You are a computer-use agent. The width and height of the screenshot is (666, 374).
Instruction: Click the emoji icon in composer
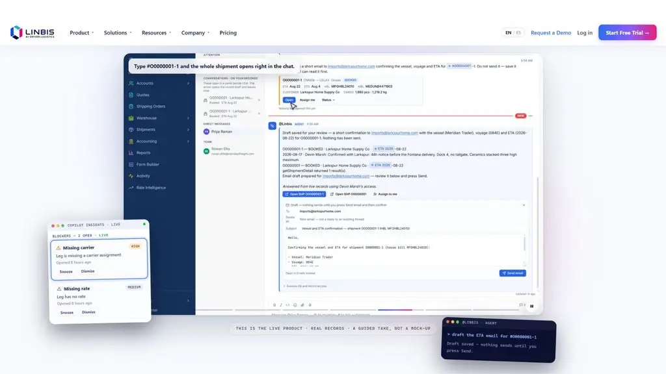[x=295, y=305]
